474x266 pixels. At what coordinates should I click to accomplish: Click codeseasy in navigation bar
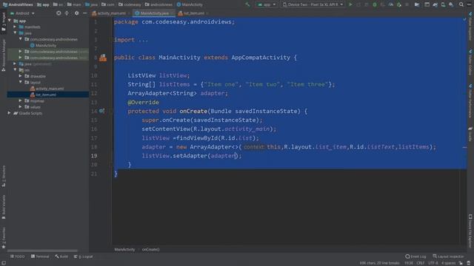tap(130, 4)
